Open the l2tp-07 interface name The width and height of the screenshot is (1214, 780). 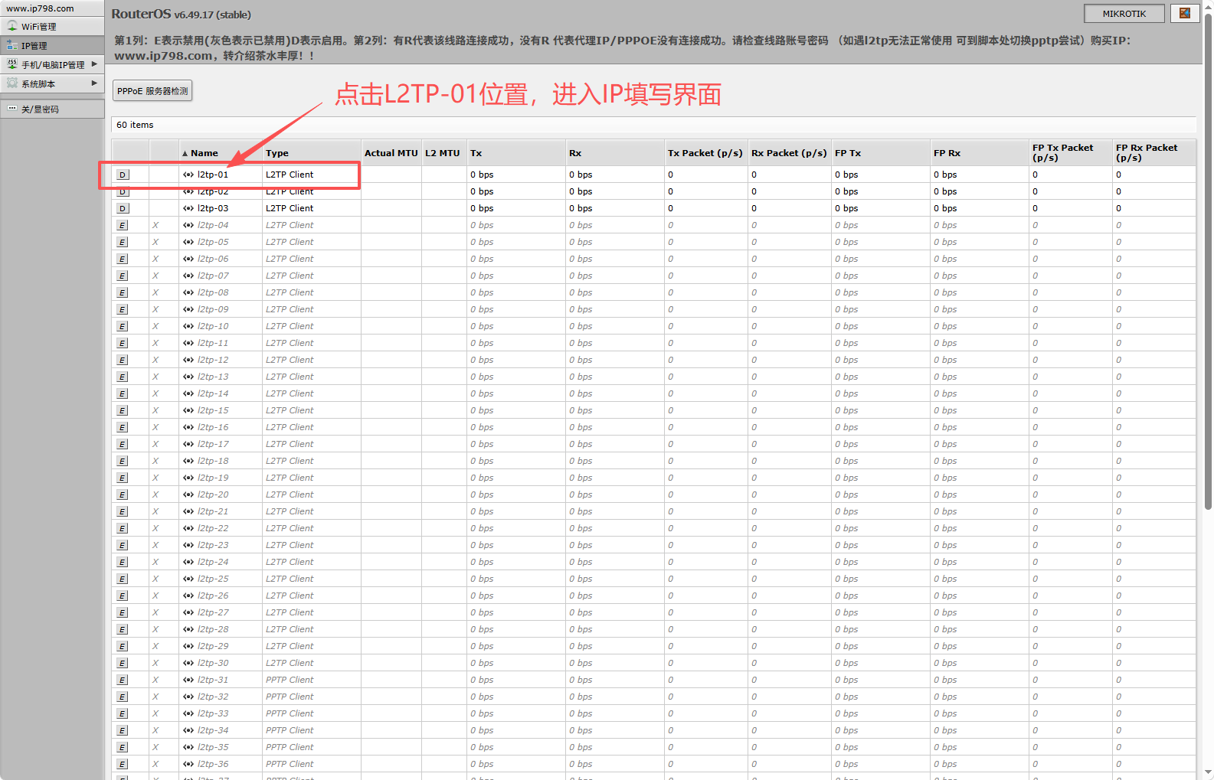click(x=213, y=276)
